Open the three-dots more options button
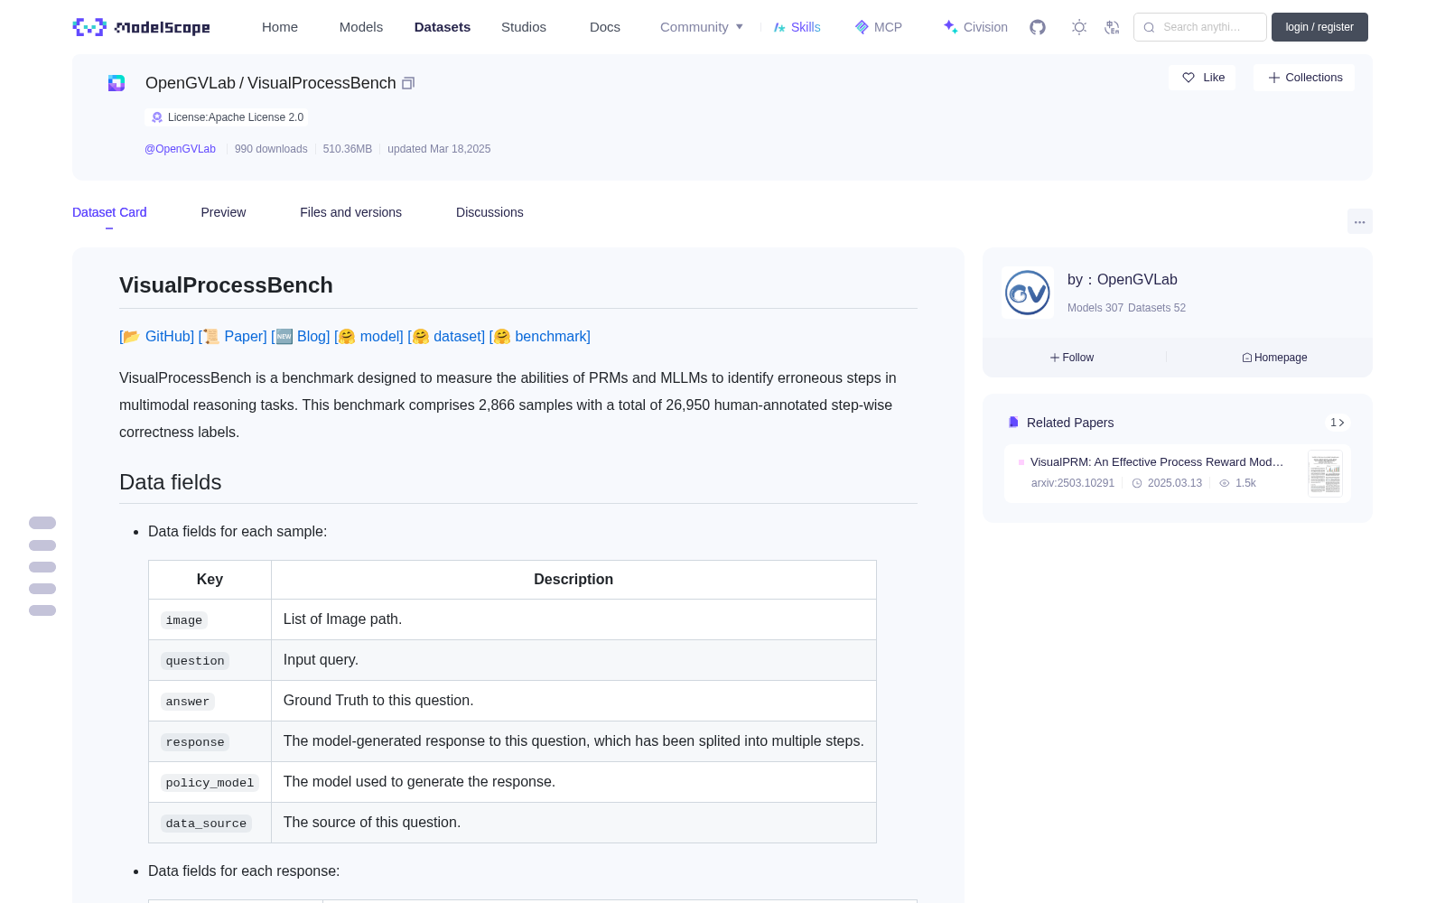Screen dimensions: 1445x903 pyautogui.click(x=1359, y=221)
